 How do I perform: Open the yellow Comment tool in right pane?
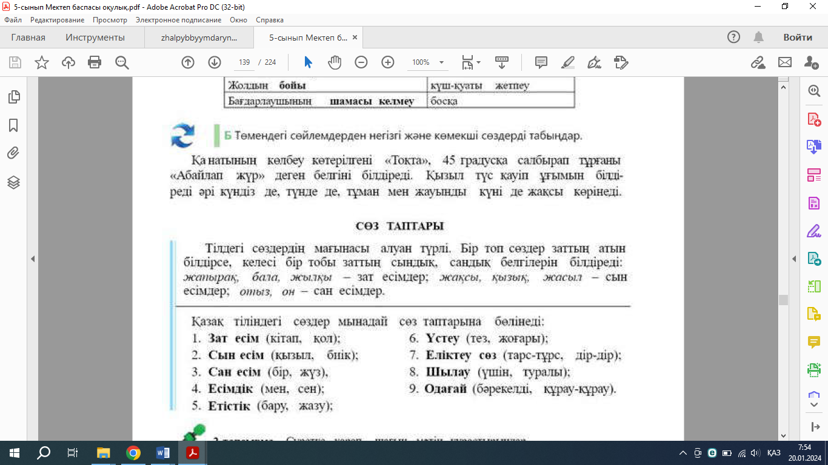(x=813, y=342)
